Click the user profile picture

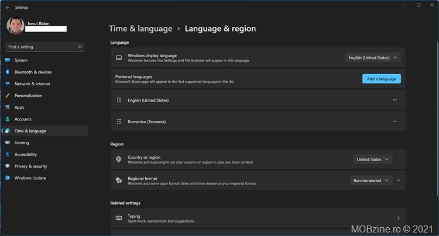point(15,26)
